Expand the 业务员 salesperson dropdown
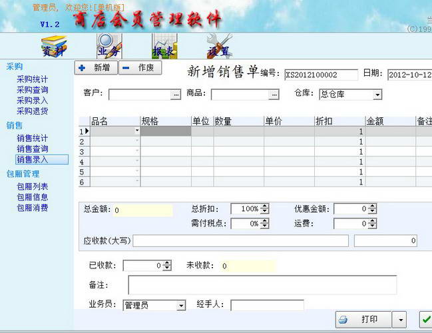 tap(181, 306)
